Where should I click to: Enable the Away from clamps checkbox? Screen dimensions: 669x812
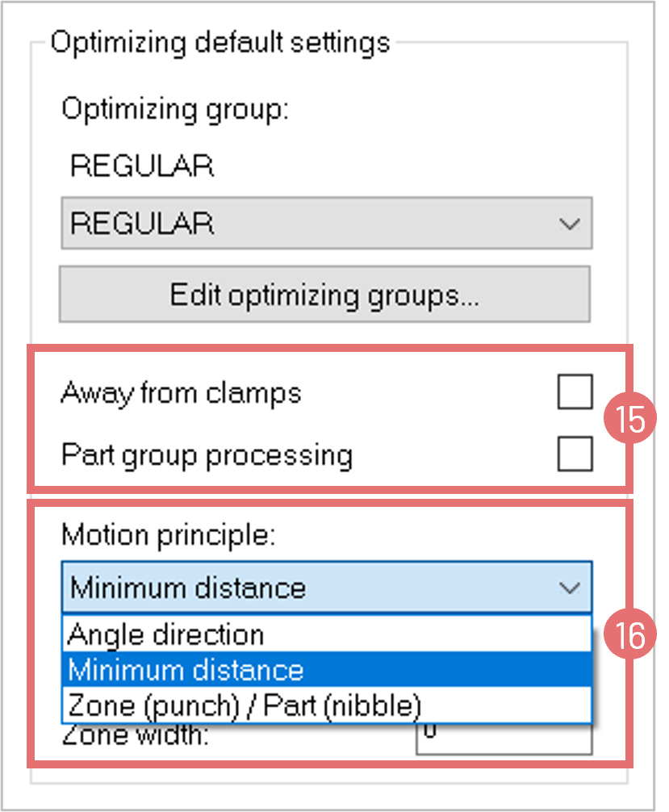575,392
